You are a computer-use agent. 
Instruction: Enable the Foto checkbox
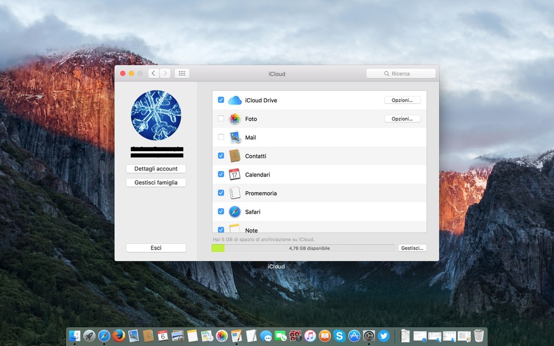221,119
